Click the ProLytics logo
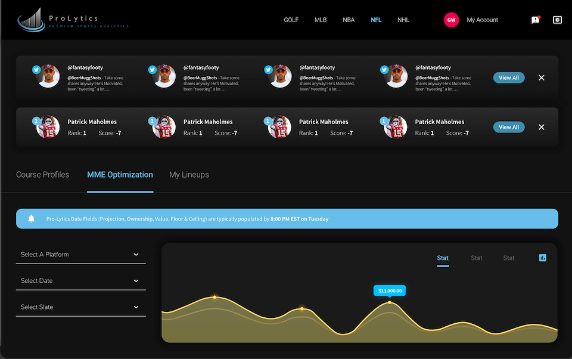572x359 pixels. click(x=73, y=20)
